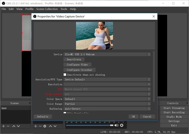Click Exit in Controls panel

[x=174, y=125]
